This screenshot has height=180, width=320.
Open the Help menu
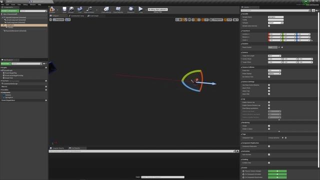click(x=39, y=4)
